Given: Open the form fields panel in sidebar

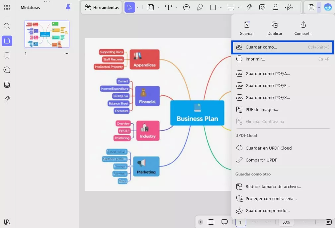Looking at the screenshot, I should (7, 85).
